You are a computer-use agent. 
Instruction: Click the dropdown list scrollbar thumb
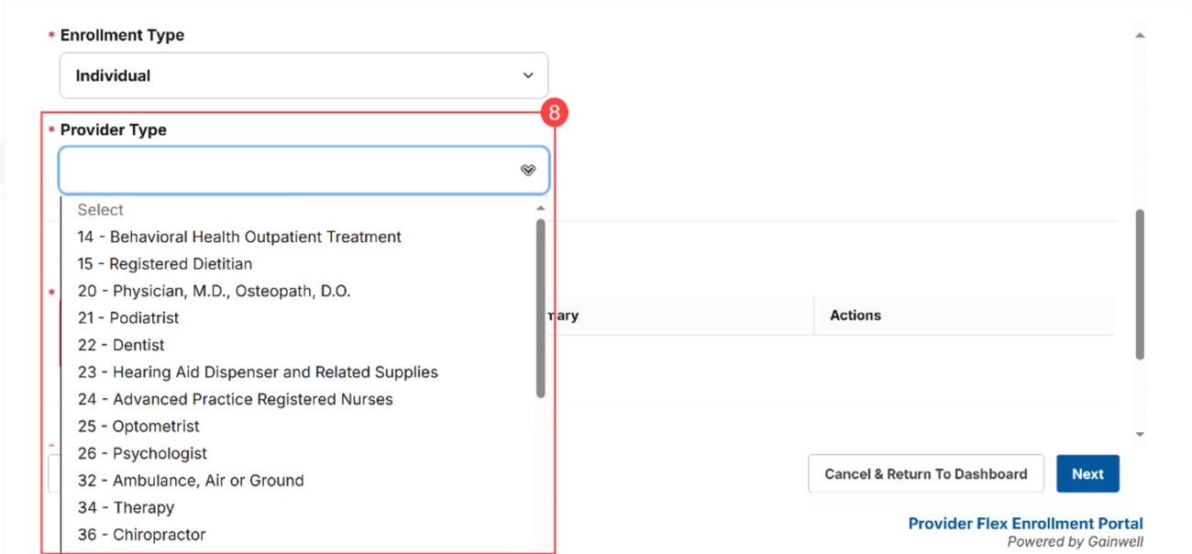(541, 308)
